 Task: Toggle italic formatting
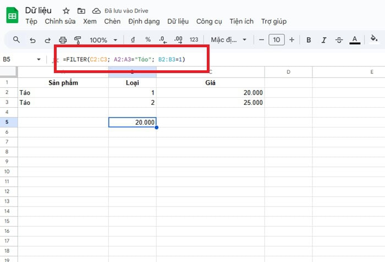324,40
